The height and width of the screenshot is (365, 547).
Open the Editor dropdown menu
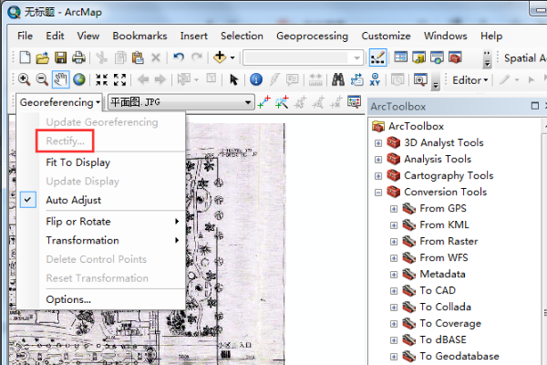click(470, 80)
